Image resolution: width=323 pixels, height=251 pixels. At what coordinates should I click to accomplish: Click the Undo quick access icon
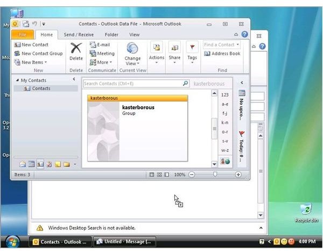34,24
